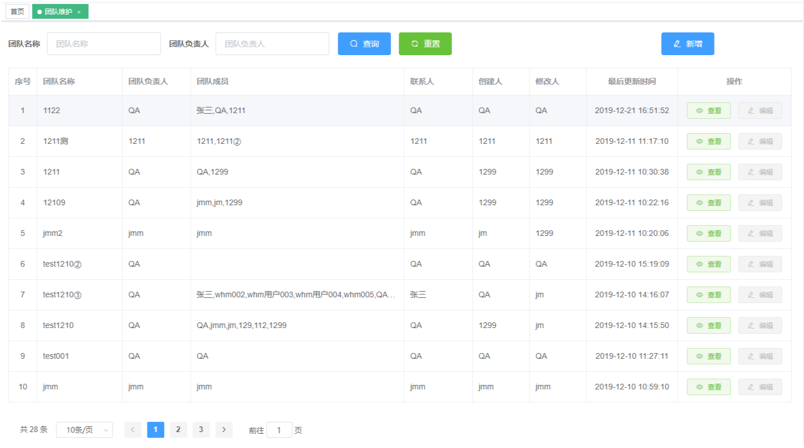The image size is (804, 448).
Task: Click 最后更新时间 column header
Action: [x=632, y=81]
